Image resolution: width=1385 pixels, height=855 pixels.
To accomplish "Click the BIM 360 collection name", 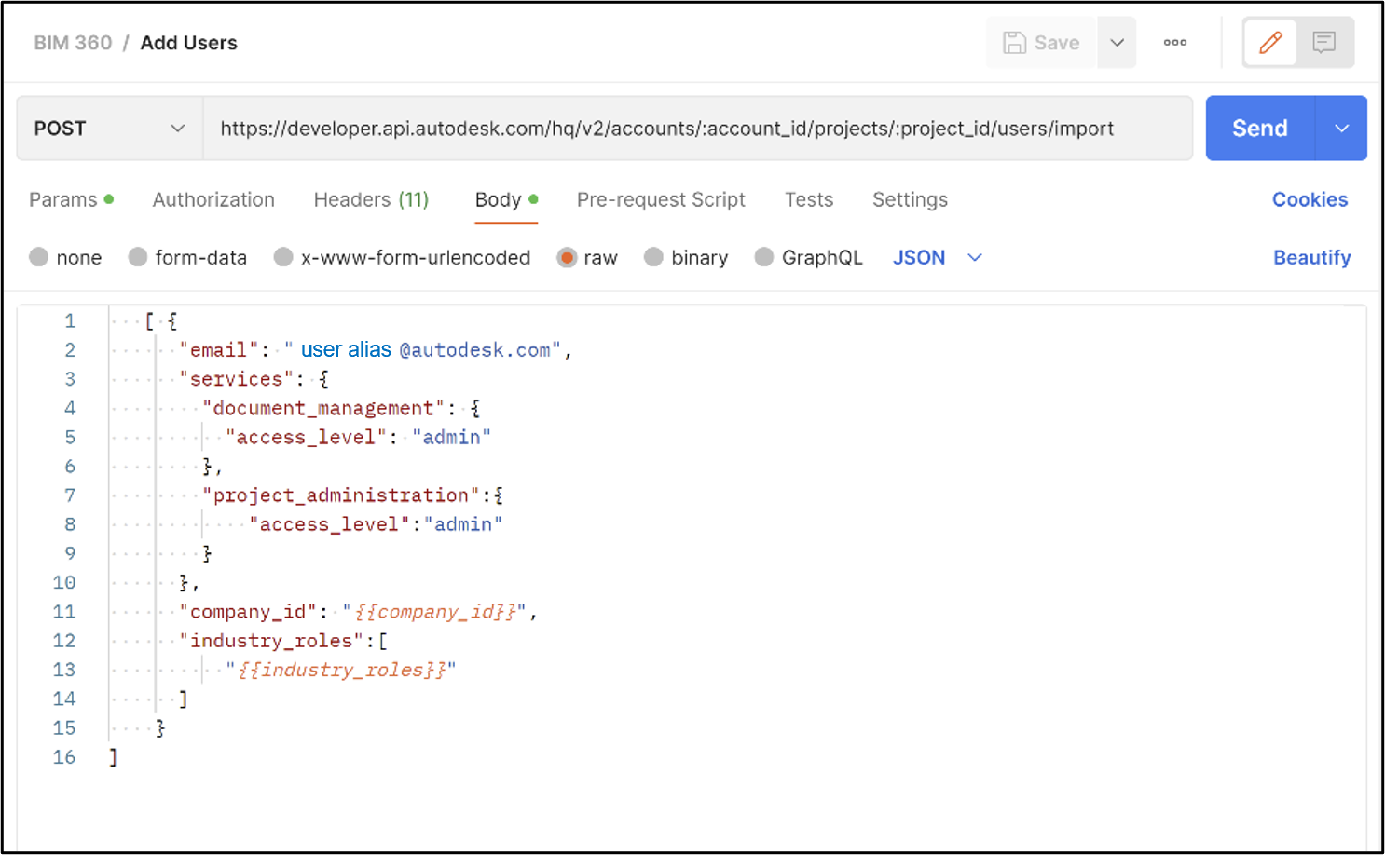I will tap(73, 43).
